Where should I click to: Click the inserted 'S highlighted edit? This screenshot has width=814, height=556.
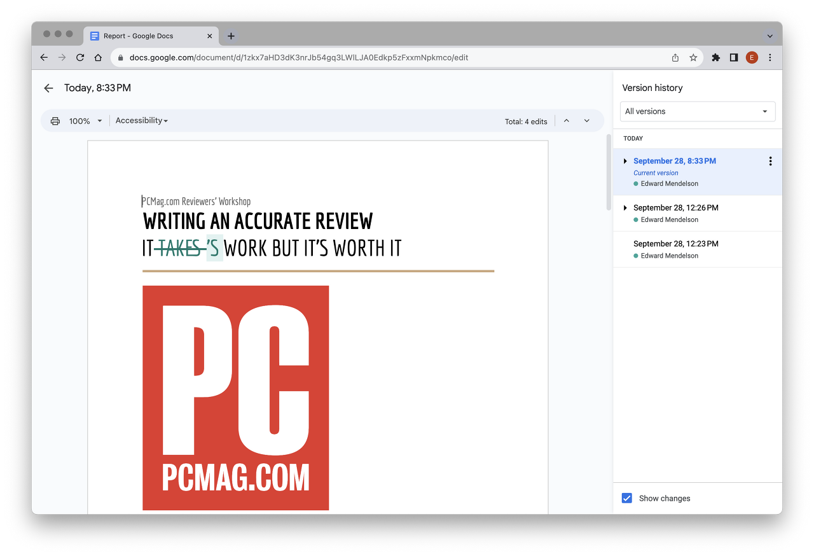(214, 248)
